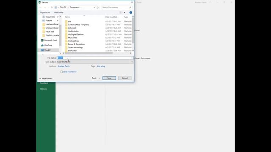Select This PC in the breadcrumb path

click(63, 7)
